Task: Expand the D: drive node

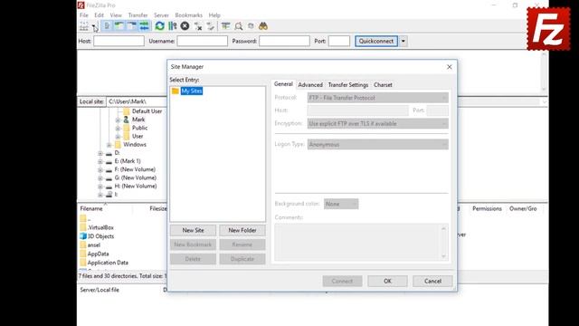Action: pos(100,153)
